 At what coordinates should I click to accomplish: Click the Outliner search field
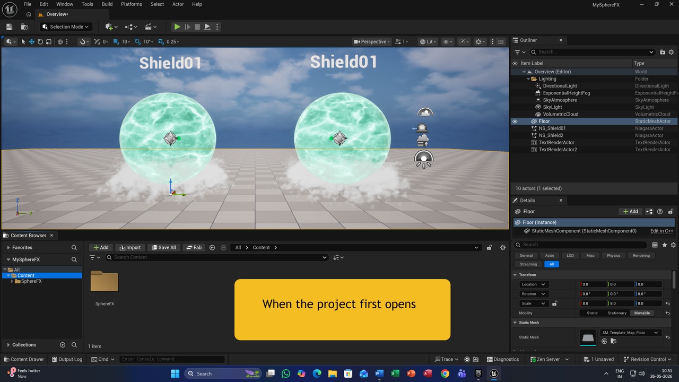point(593,52)
